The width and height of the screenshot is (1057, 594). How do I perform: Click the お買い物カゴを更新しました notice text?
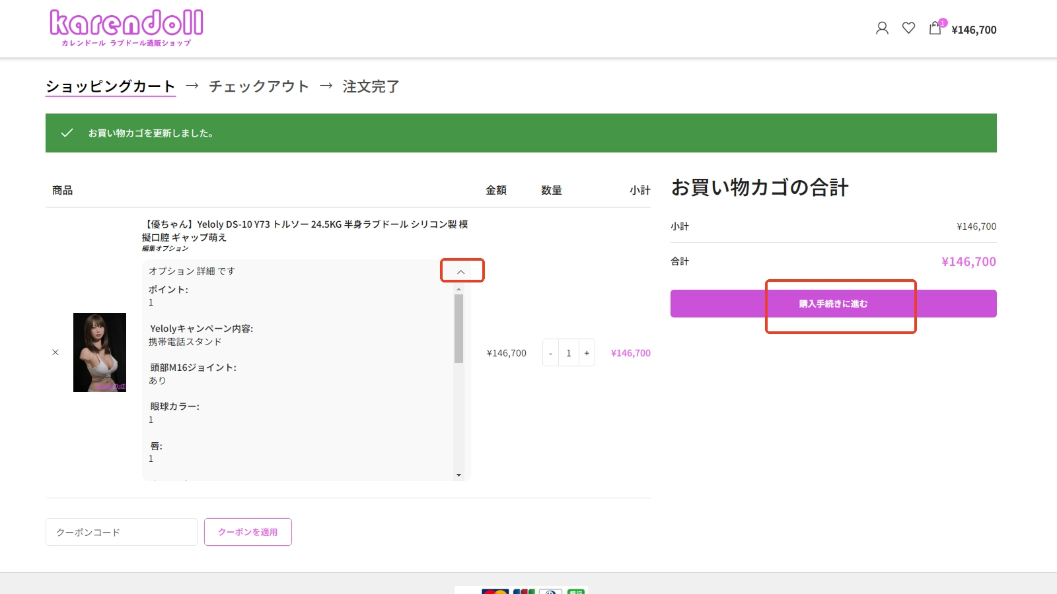151,133
